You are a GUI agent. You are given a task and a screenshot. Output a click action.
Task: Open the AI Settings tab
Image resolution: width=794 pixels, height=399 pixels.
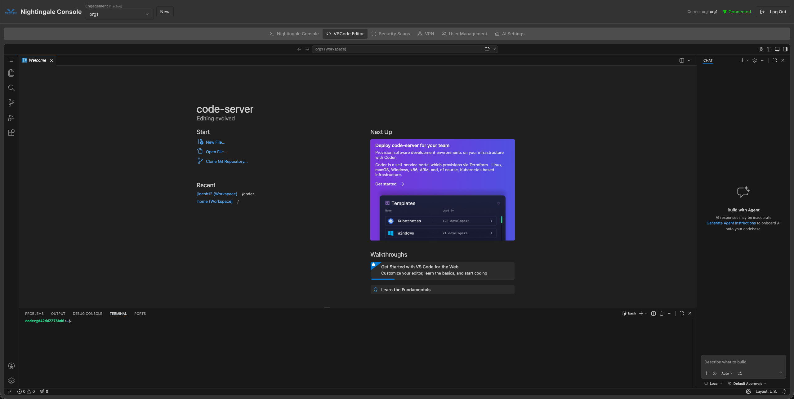pos(510,34)
